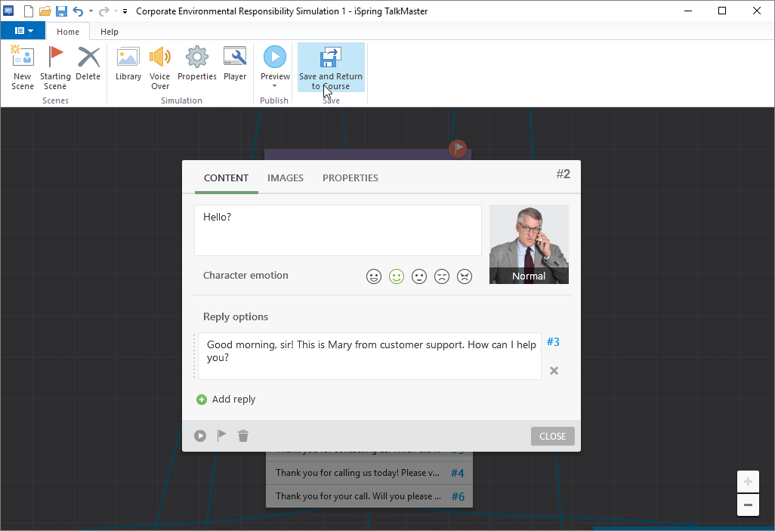Image resolution: width=775 pixels, height=531 pixels.
Task: Select the Starting Scene tool
Action: click(55, 66)
